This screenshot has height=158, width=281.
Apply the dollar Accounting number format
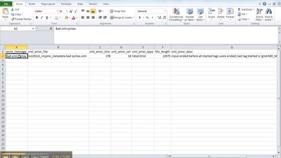(x=140, y=18)
